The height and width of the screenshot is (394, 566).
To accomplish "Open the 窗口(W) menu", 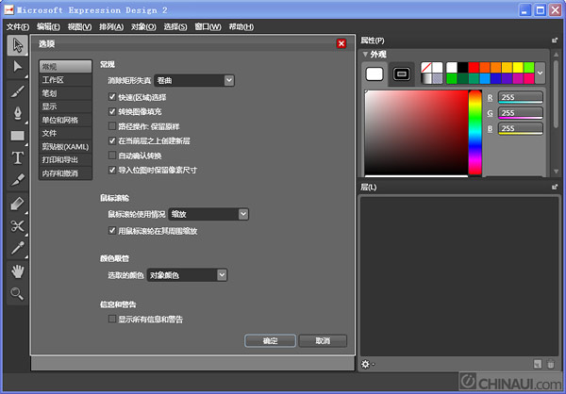I will pyautogui.click(x=208, y=26).
